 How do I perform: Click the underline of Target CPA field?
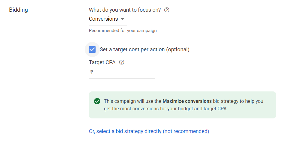pyautogui.click(x=122, y=78)
